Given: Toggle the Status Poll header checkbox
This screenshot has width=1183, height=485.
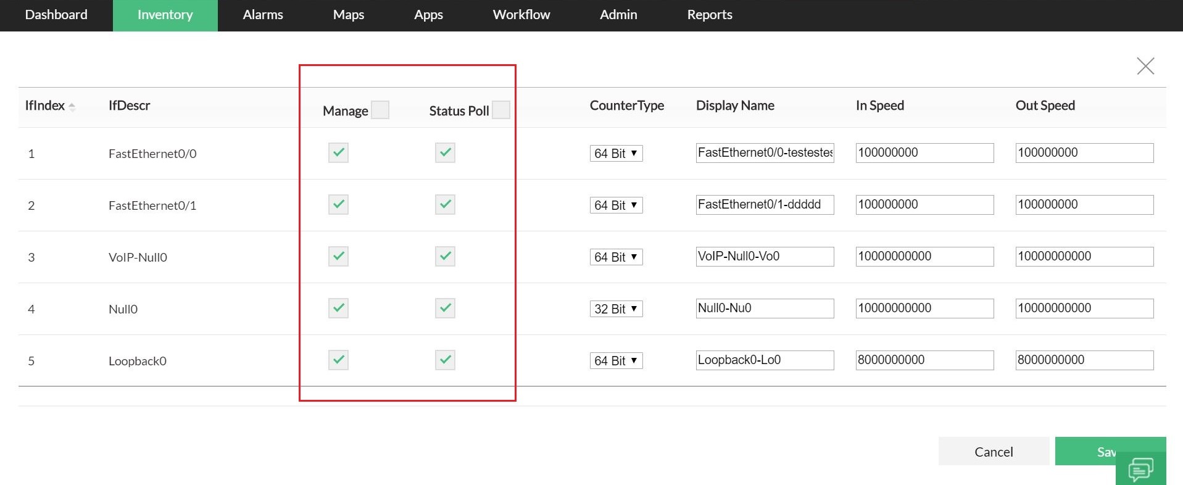Looking at the screenshot, I should click(x=501, y=110).
